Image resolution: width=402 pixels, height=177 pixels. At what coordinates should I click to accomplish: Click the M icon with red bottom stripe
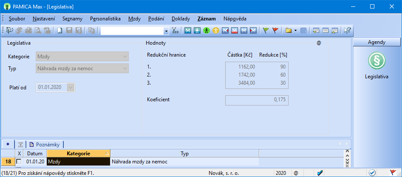point(234,31)
